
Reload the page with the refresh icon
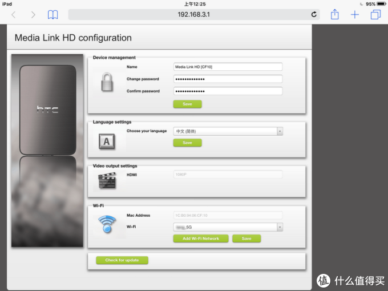[314, 15]
